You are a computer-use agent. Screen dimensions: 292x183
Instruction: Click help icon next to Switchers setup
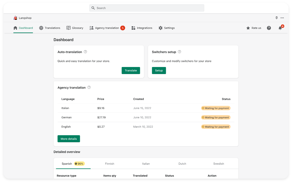point(180,52)
